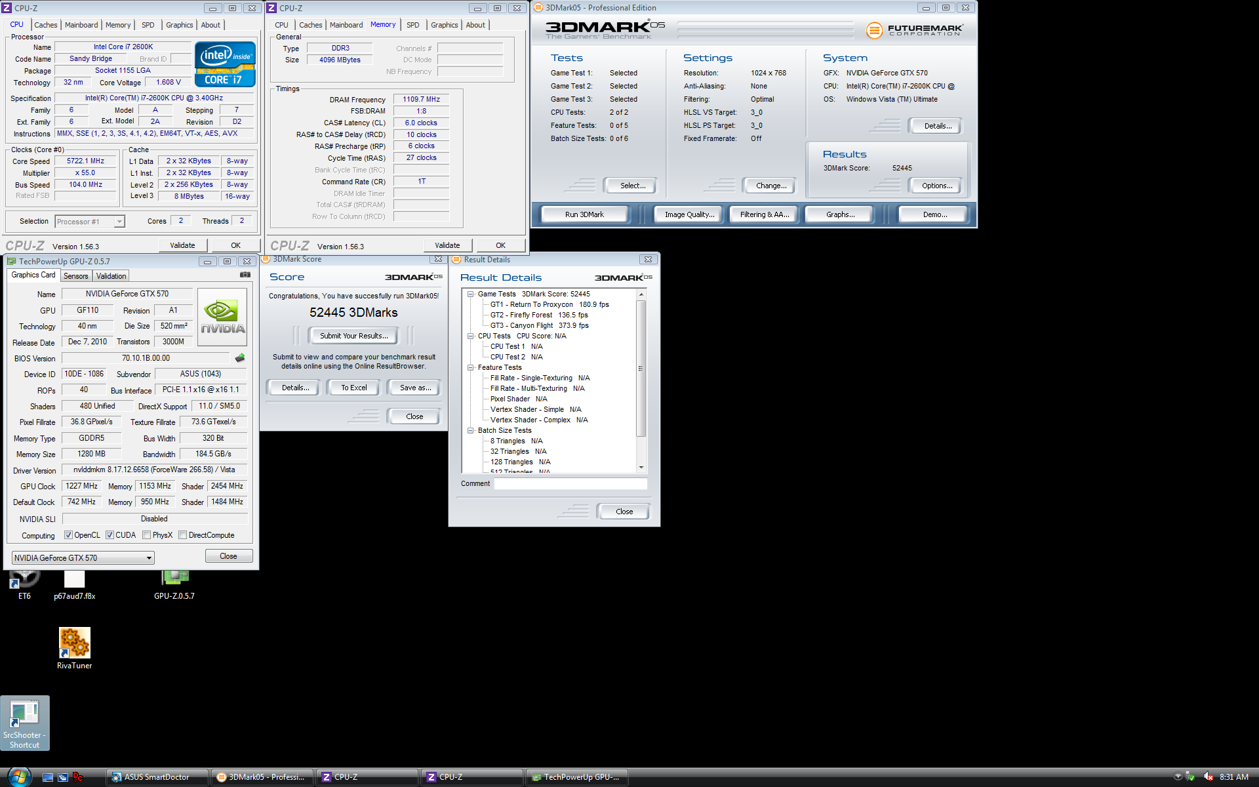Switch to TechPowerUp GPU-Z taskbar button
This screenshot has height=787, width=1259.
coord(577,777)
